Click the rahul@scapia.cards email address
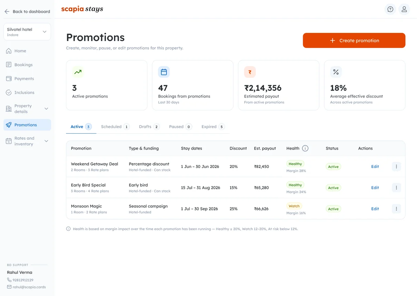Screen dimensions: 417x296 pos(30,287)
